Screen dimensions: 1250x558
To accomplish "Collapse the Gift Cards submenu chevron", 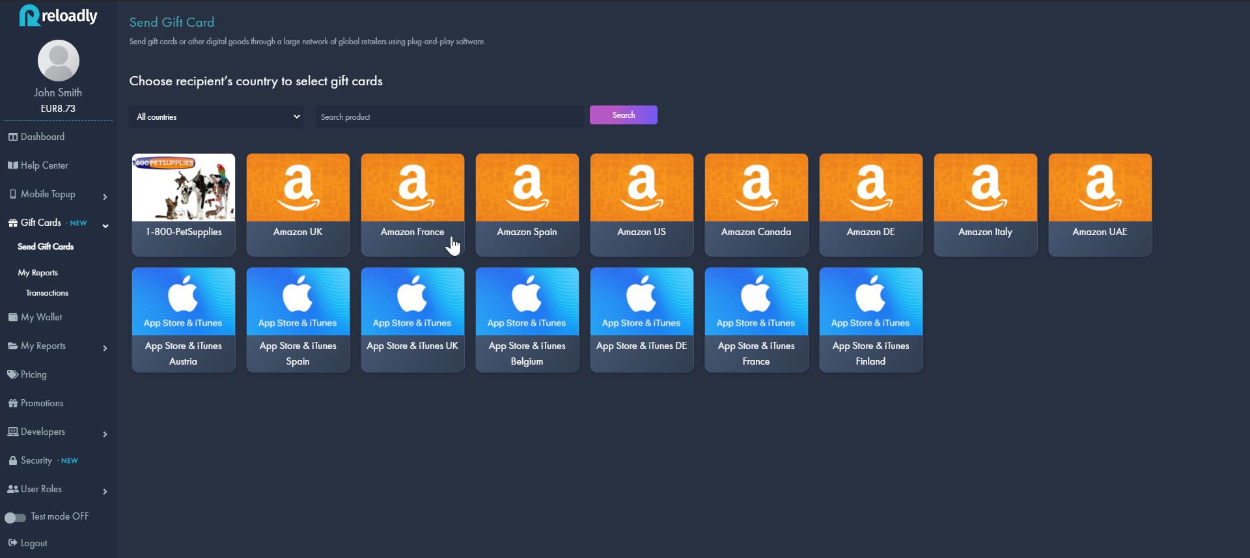I will pos(105,226).
